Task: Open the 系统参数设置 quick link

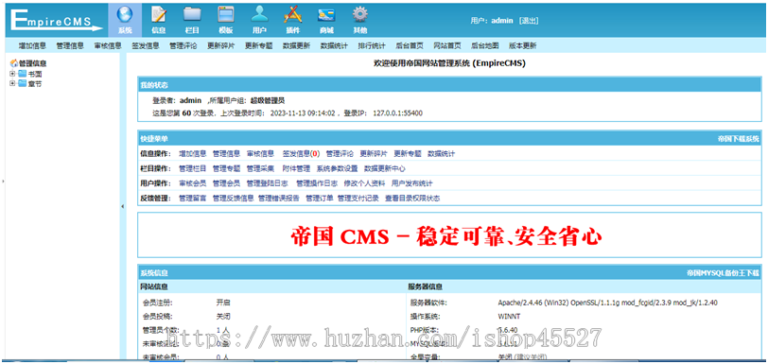Action: point(337,168)
